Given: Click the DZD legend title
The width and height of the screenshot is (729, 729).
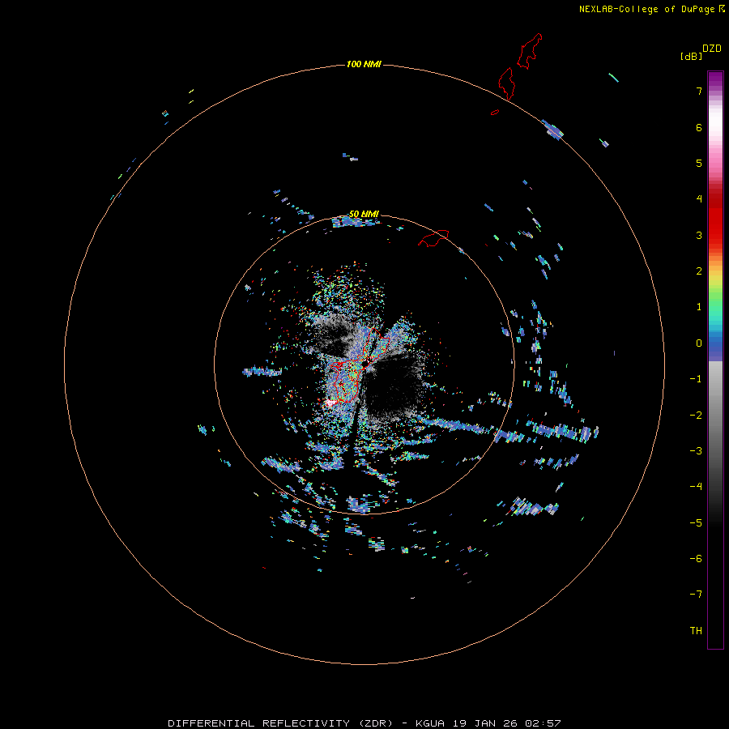Looking at the screenshot, I should click(712, 49).
